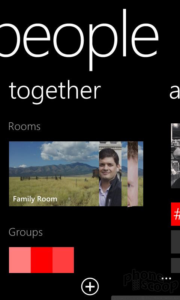The image size is (180, 300).
Task: Click the Groups section heading
Action: pos(25,232)
